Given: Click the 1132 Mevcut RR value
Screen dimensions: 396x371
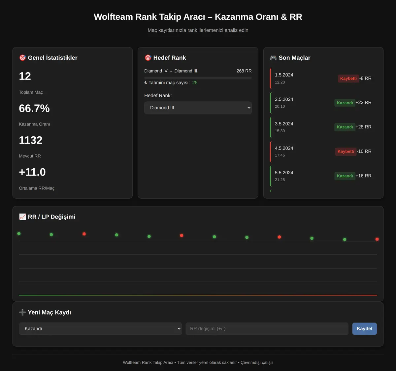Looking at the screenshot, I should (x=31, y=140).
